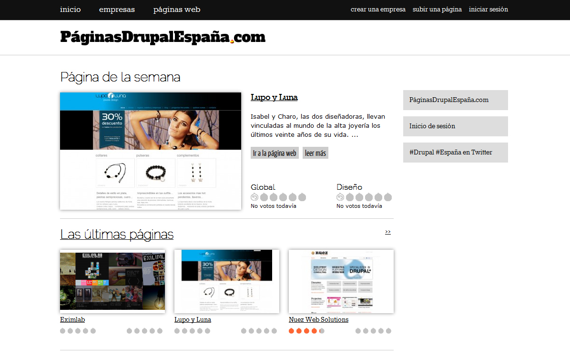Image resolution: width=570 pixels, height=358 pixels.
Task: Expand #Drupal #España en Twitter block
Action: (x=456, y=152)
